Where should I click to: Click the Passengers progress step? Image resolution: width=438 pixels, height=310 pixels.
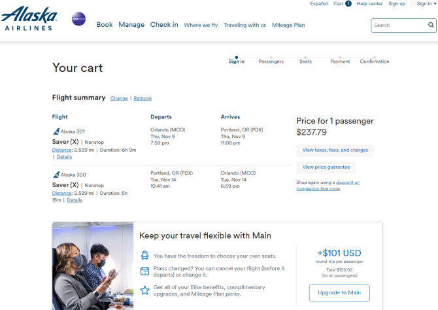click(x=271, y=60)
